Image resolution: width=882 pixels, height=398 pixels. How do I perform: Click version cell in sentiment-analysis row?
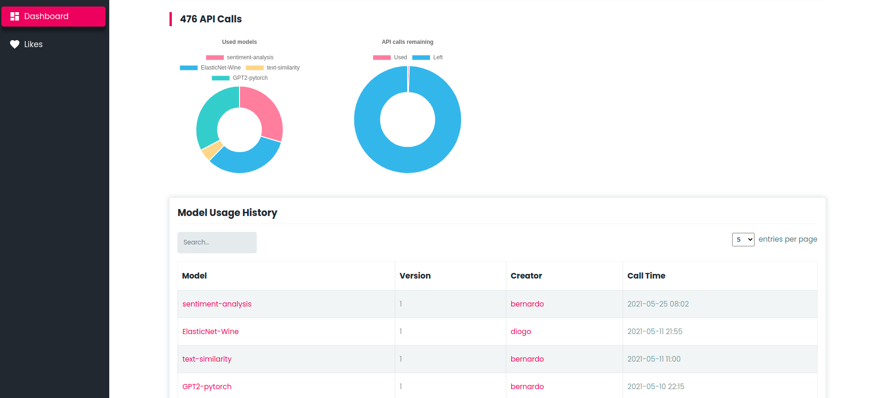(451, 304)
